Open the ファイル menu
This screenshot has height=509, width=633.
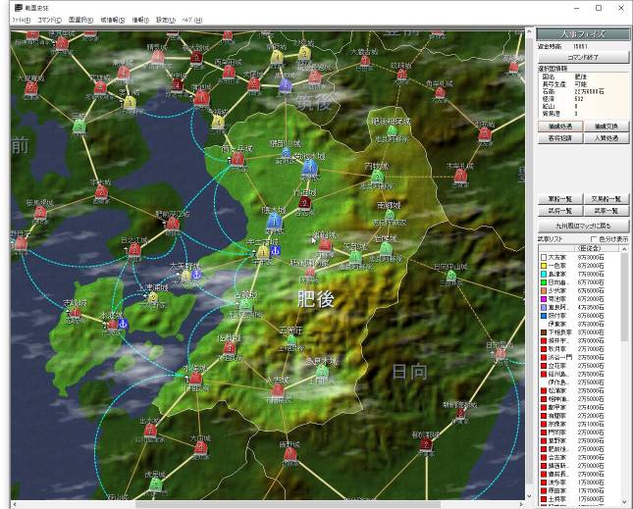21,20
